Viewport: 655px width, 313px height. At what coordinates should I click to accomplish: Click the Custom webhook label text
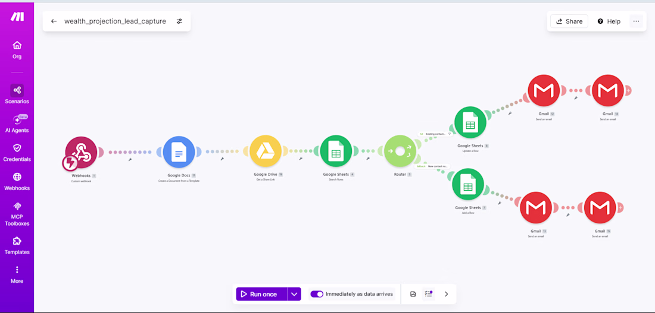click(82, 181)
